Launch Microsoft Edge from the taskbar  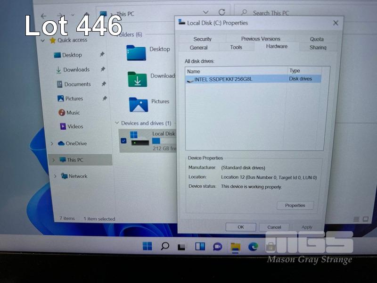[253, 246]
